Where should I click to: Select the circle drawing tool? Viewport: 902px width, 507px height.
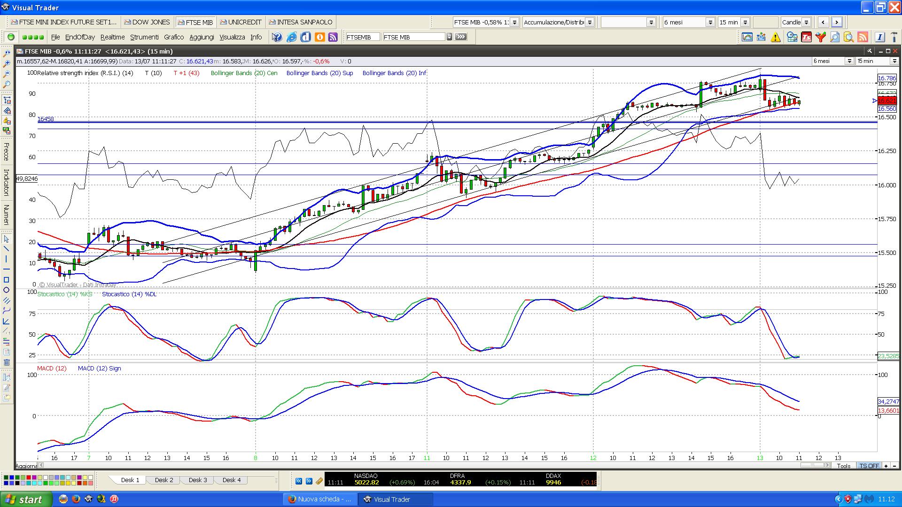pos(7,290)
